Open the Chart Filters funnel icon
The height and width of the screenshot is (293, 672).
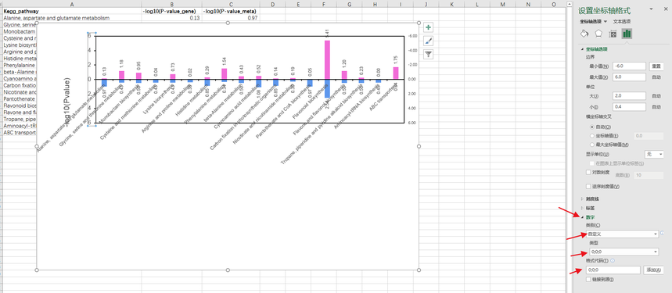[428, 54]
